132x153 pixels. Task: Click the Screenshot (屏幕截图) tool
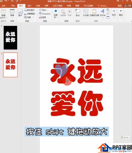pyautogui.click(x=30, y=14)
